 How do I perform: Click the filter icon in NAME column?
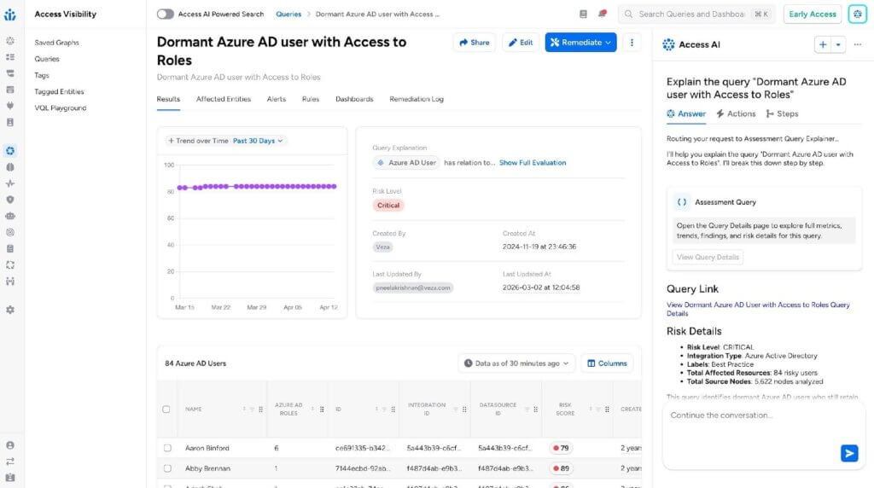[252, 410]
